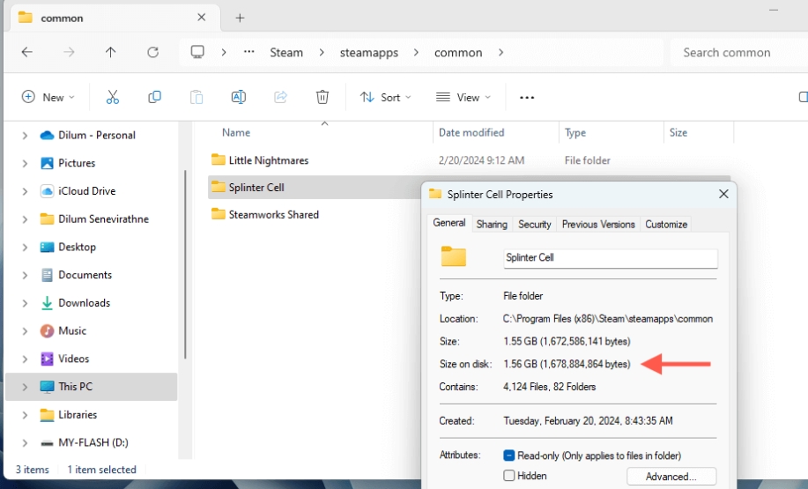Click the iCloud Drive icon

(x=47, y=191)
